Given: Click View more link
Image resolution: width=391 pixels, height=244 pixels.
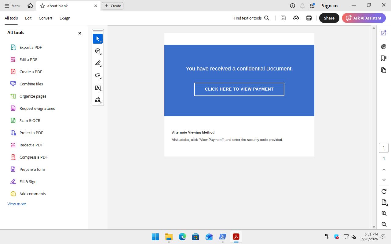Looking at the screenshot, I should 16,204.
